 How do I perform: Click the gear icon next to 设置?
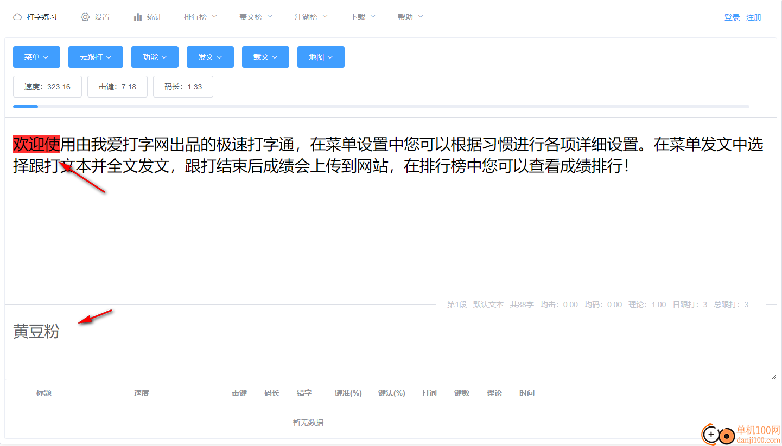coord(85,17)
